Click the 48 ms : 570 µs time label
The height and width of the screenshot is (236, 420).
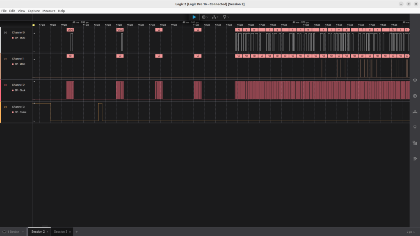(301, 22)
